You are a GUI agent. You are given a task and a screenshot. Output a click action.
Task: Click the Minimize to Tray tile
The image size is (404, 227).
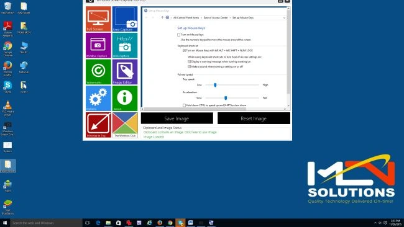pyautogui.click(x=98, y=125)
